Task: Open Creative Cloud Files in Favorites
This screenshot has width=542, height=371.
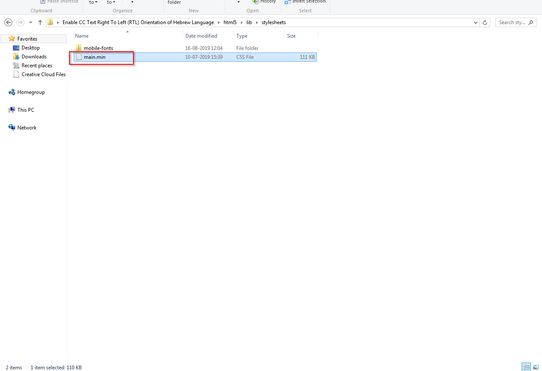Action: tap(43, 74)
